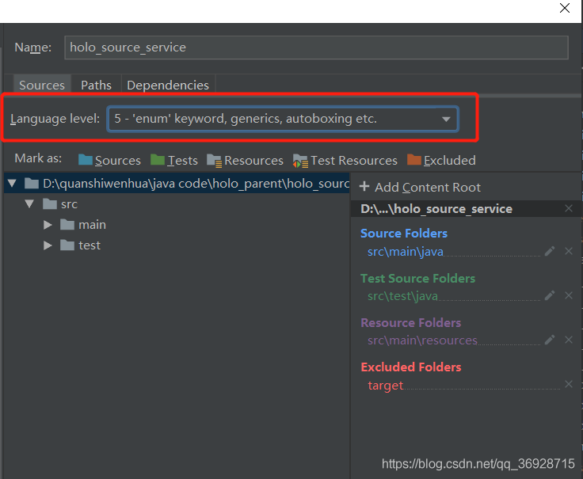Remove target from excluded folders
The height and width of the screenshot is (479, 583).
point(569,384)
